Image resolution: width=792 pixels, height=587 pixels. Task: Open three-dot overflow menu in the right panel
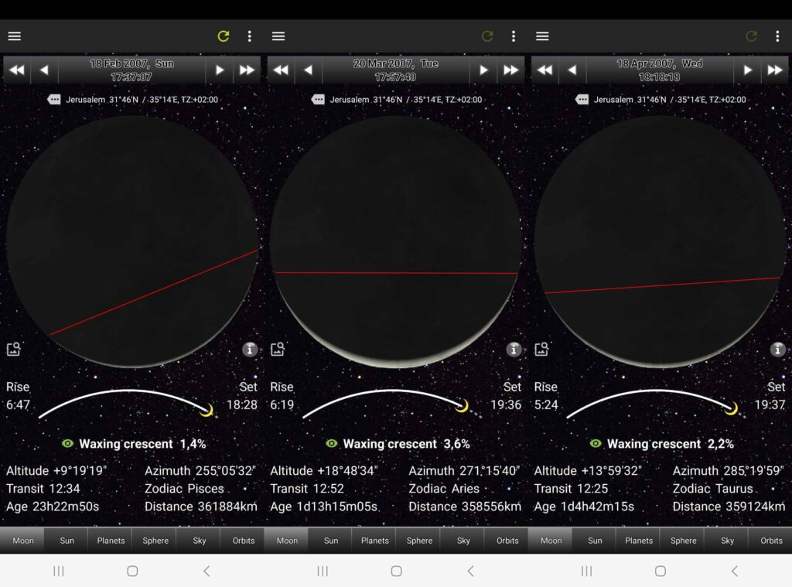point(777,36)
